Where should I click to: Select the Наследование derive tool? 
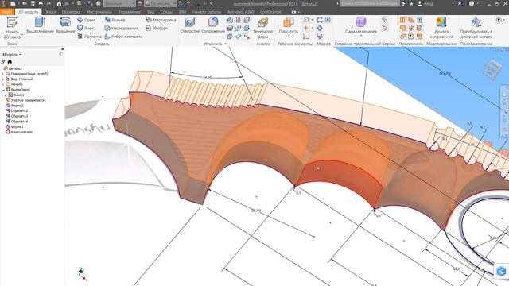pyautogui.click(x=122, y=29)
